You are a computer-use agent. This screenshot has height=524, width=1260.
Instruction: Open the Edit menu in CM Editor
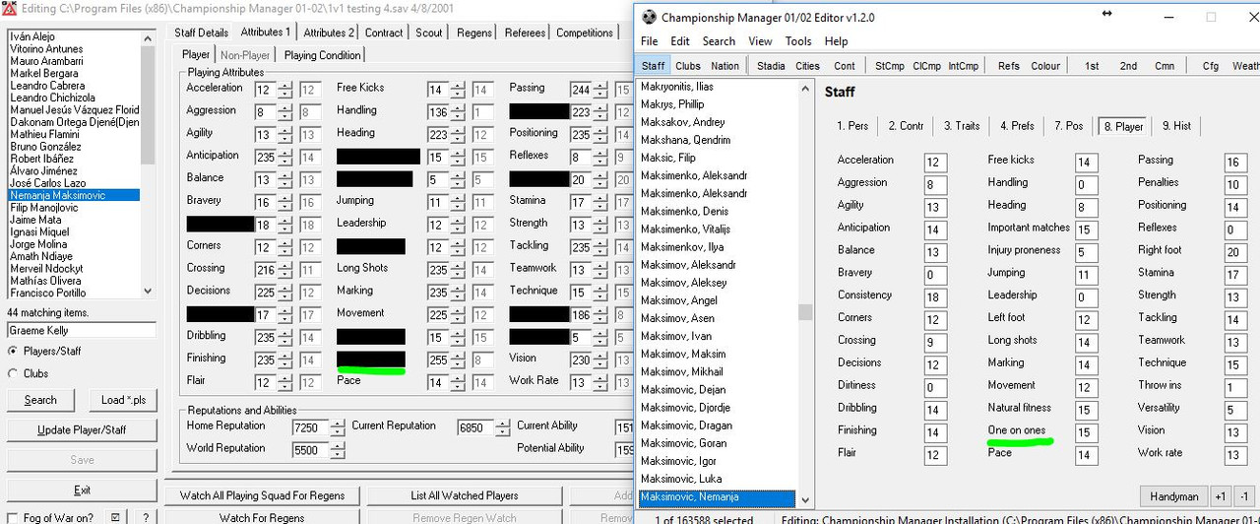click(680, 41)
